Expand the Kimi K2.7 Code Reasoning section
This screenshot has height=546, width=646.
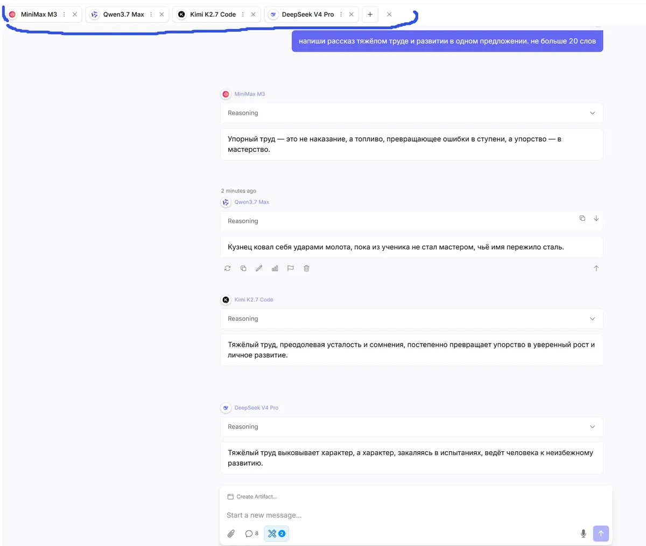coord(412,319)
